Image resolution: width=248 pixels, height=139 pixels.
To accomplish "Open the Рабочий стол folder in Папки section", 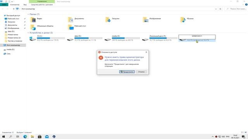I will click(77, 27).
